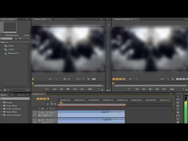The image size is (188, 141).
Task: Expand the Video Effects folder
Action: [x=1, y=112]
